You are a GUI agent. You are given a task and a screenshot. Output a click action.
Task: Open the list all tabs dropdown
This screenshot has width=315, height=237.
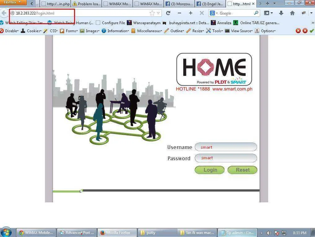[x=275, y=3]
